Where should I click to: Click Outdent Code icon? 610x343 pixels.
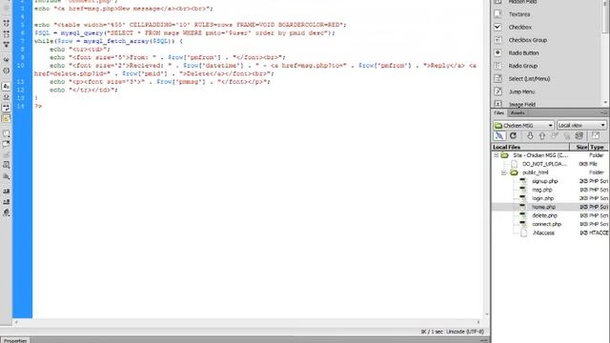7,202
